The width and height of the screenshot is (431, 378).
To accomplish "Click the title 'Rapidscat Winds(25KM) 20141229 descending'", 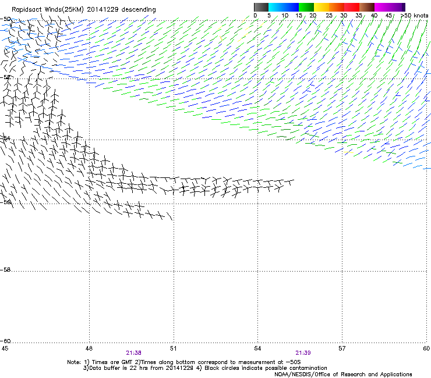I will tap(83, 10).
